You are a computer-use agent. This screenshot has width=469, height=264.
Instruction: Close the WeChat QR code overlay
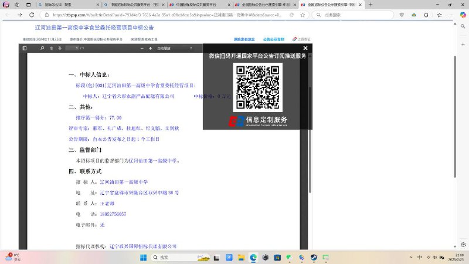click(305, 48)
